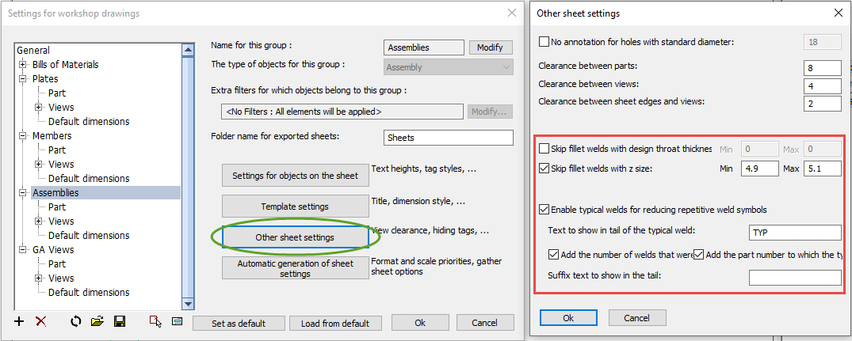This screenshot has height=341, width=852.
Task: Close the Other sheet settings dialog
Action: [838, 13]
